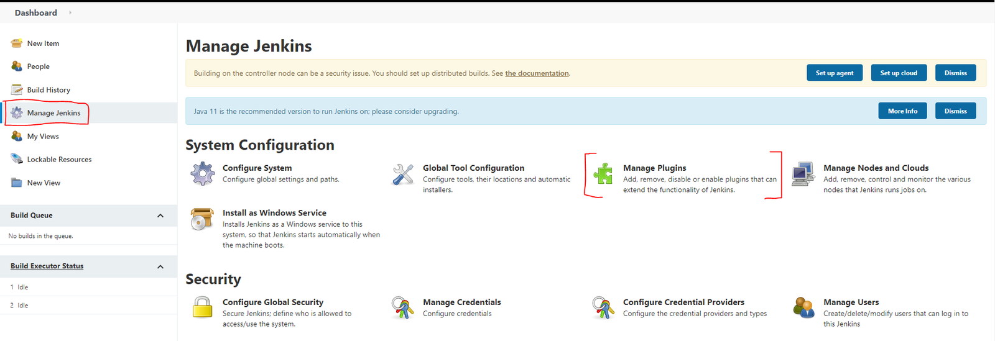995x341 pixels.
Task: Open Manage Nodes and Clouds computer icon
Action: [x=803, y=174]
